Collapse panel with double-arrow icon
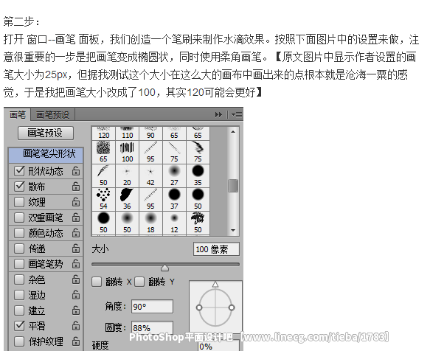Screen dimensions: 430x351 [218, 114]
